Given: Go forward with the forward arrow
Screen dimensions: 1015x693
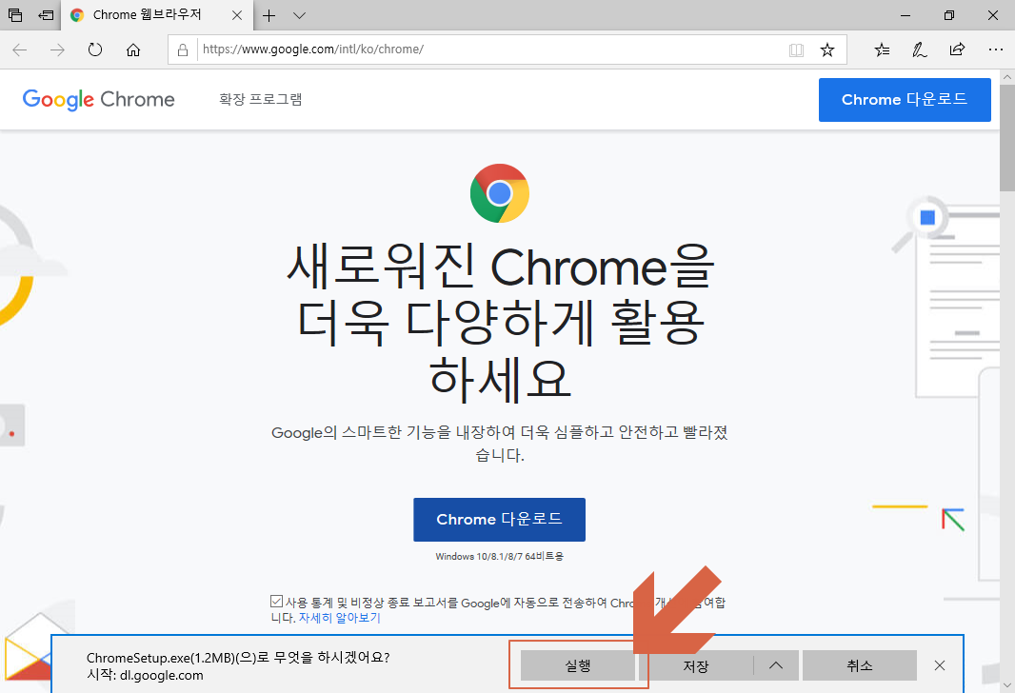Looking at the screenshot, I should point(58,49).
